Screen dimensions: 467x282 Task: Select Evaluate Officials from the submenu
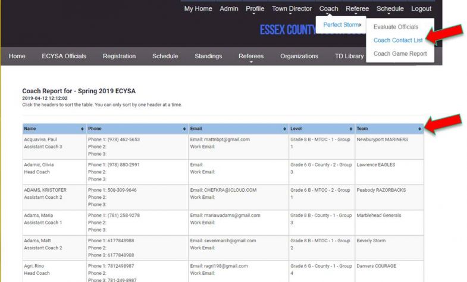pyautogui.click(x=396, y=27)
